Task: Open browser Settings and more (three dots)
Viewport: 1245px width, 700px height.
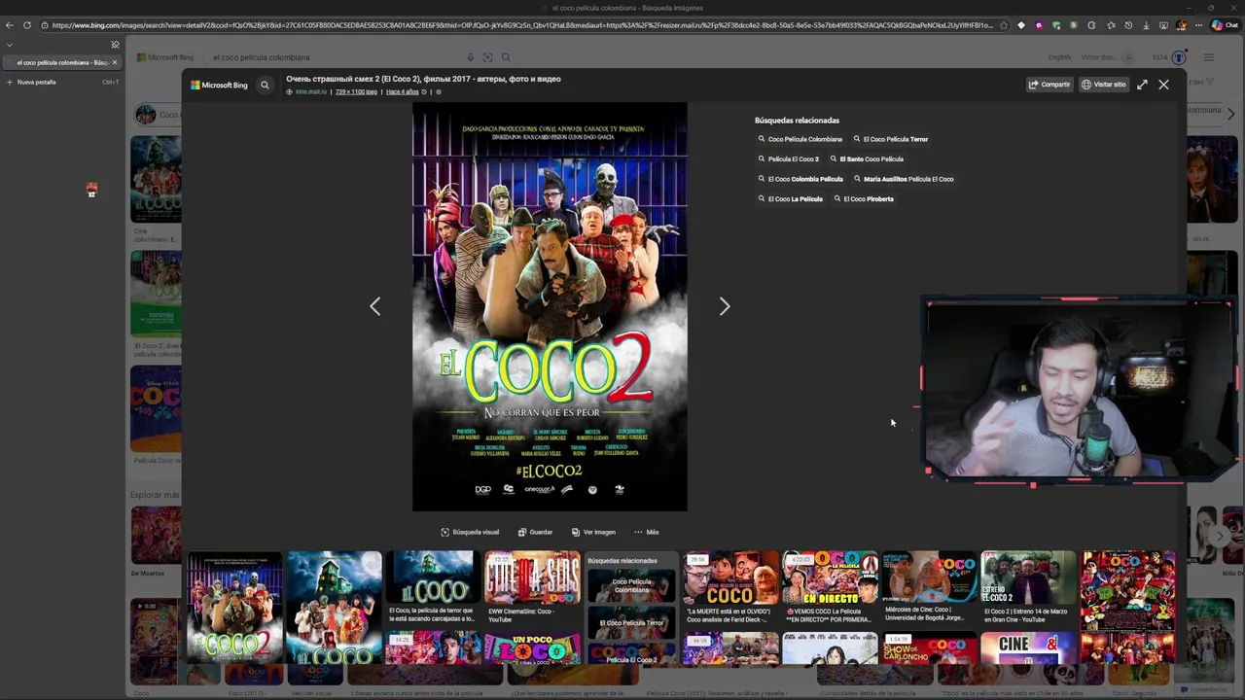Action: point(1200,25)
